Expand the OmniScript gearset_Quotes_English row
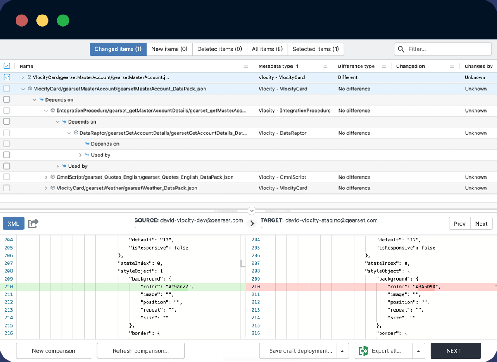 coord(46,177)
